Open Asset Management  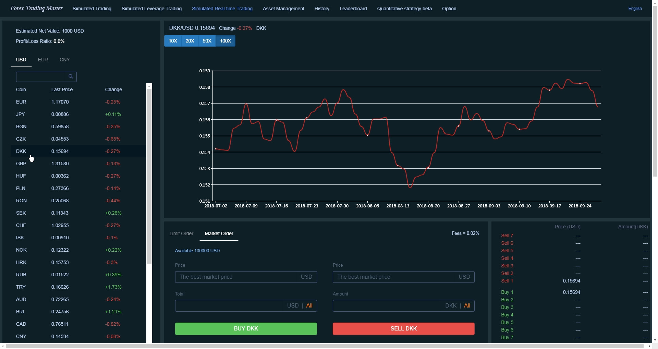tap(283, 9)
